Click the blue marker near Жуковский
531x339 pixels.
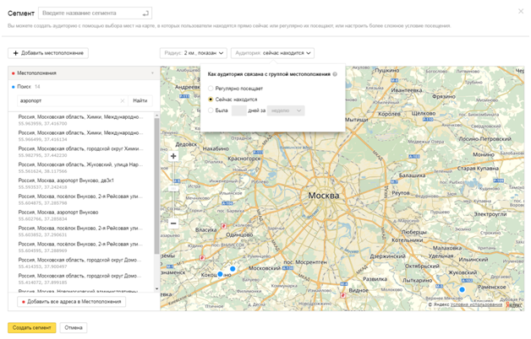(x=462, y=289)
